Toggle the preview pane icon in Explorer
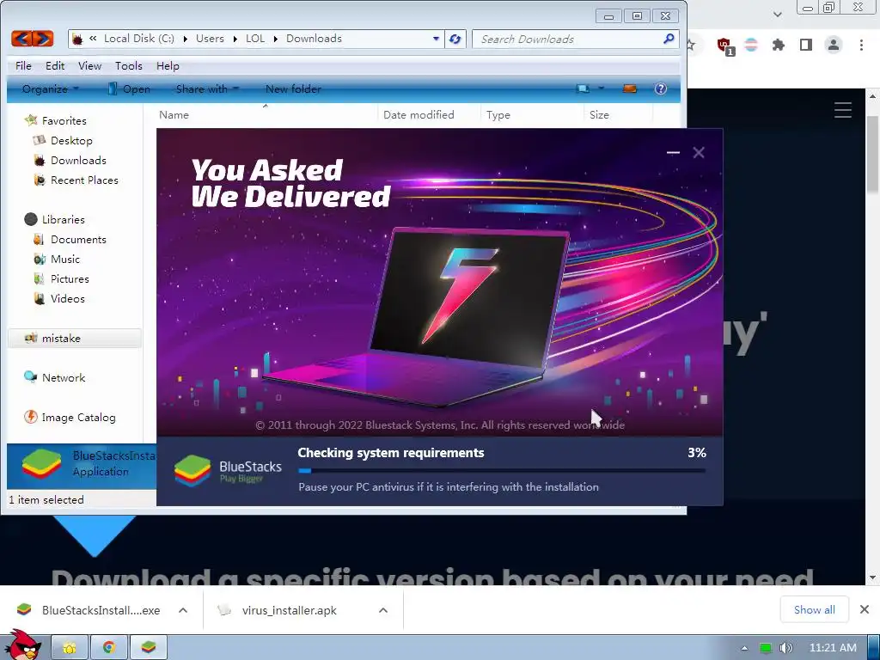 pyautogui.click(x=630, y=89)
